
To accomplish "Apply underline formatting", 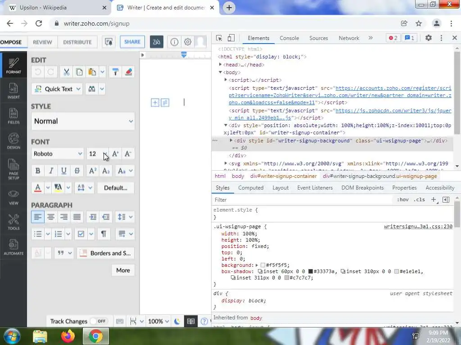I will coord(64,171).
